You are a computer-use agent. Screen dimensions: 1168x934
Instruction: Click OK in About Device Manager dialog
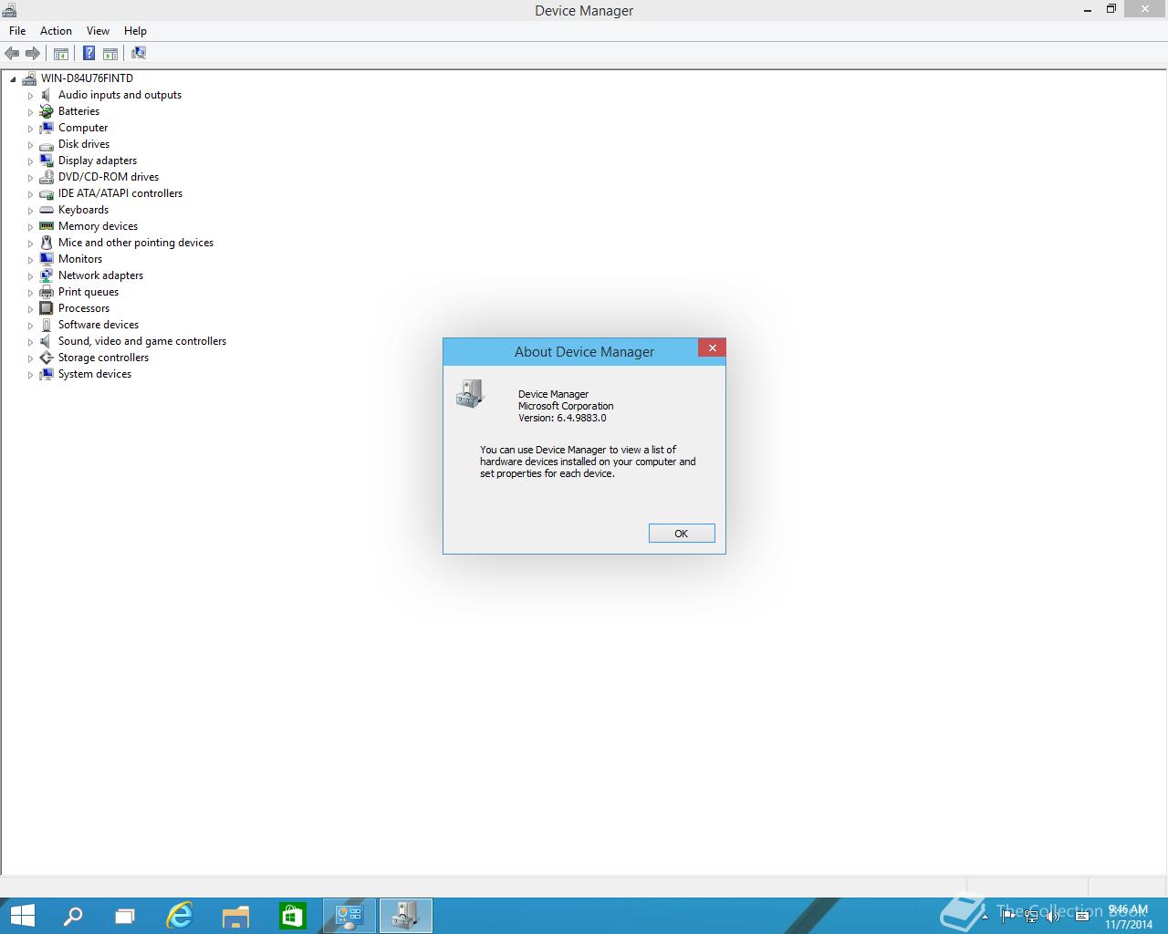pyautogui.click(x=682, y=534)
